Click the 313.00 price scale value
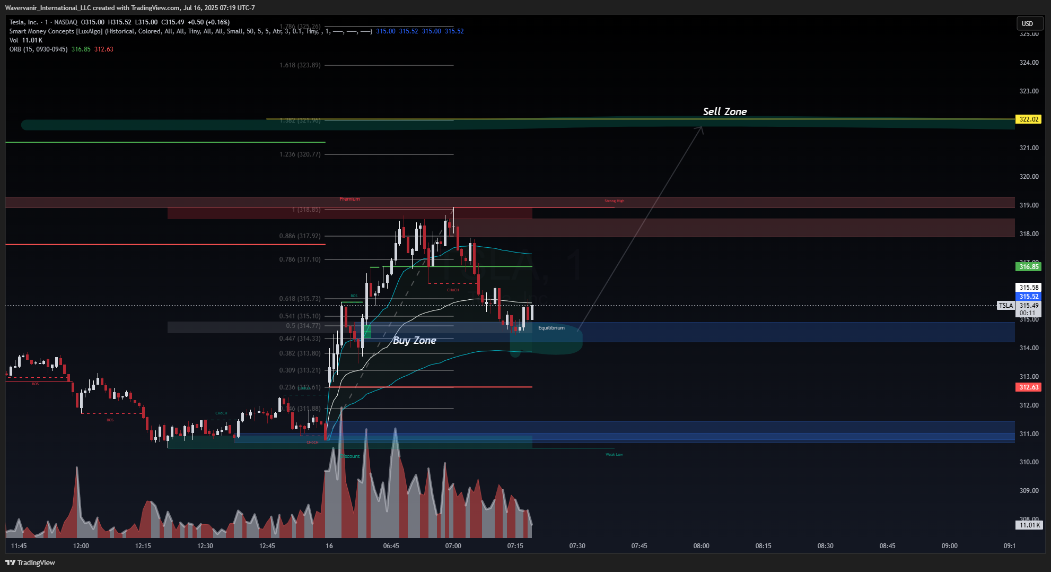This screenshot has height=572, width=1051. pos(1029,377)
